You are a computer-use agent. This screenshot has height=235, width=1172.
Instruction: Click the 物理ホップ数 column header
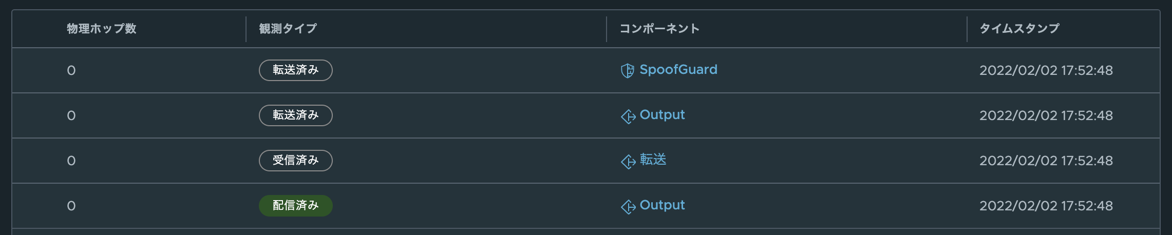[102, 29]
